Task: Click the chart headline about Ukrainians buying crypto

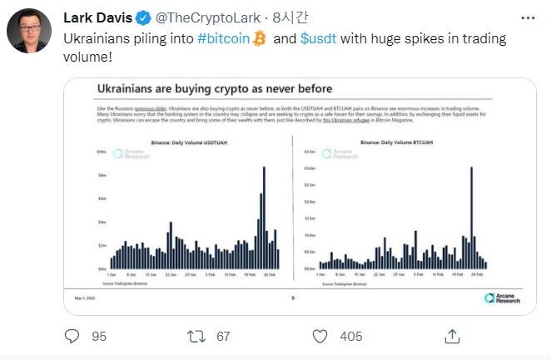Action: 215,88
